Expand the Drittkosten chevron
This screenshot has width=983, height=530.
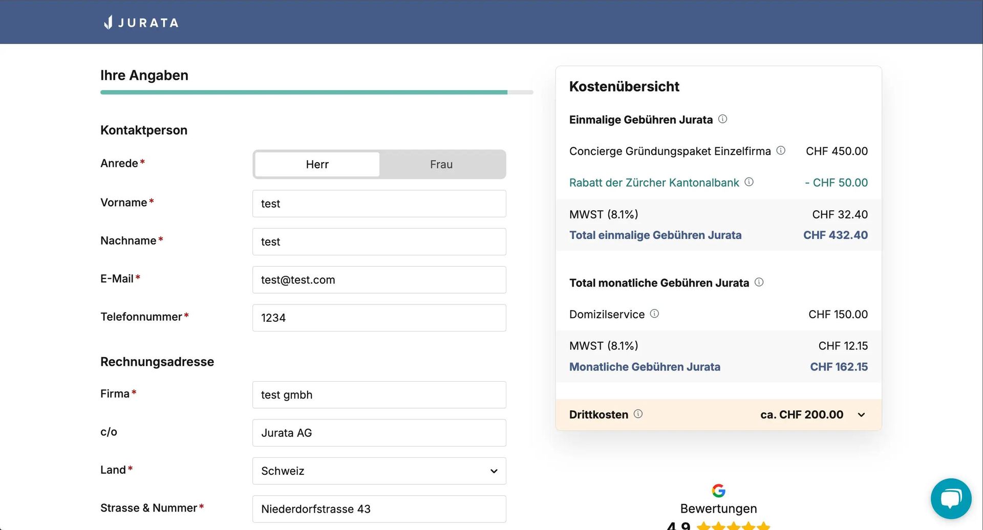click(861, 415)
